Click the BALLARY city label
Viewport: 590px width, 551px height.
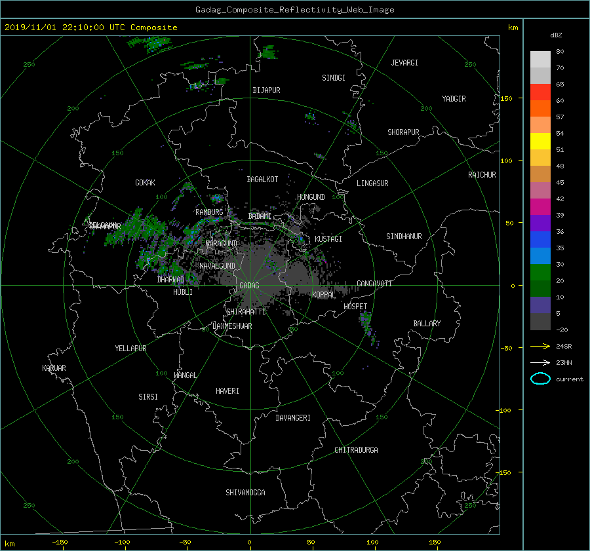click(x=427, y=324)
